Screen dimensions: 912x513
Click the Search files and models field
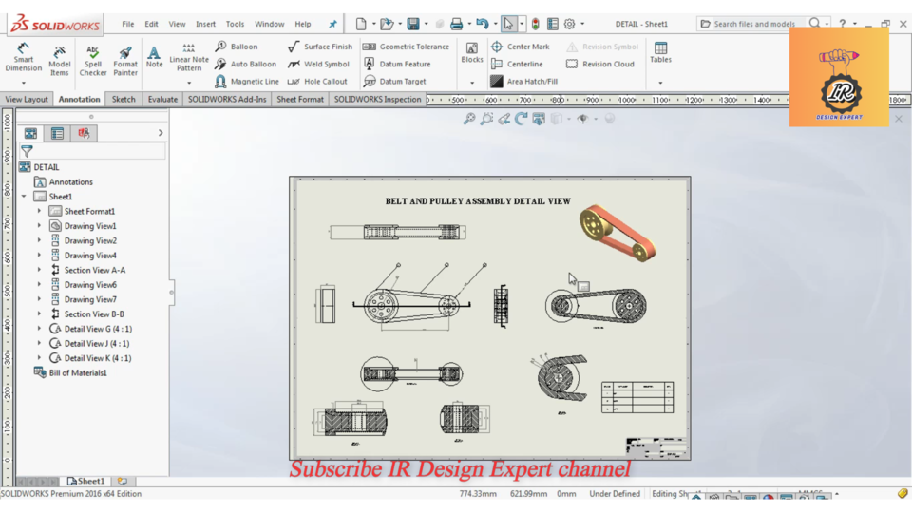[754, 24]
